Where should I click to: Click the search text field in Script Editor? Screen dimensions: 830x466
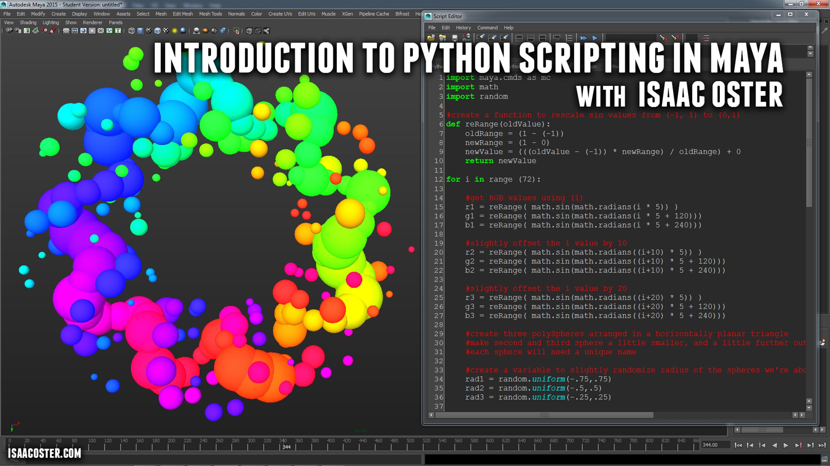click(x=631, y=38)
